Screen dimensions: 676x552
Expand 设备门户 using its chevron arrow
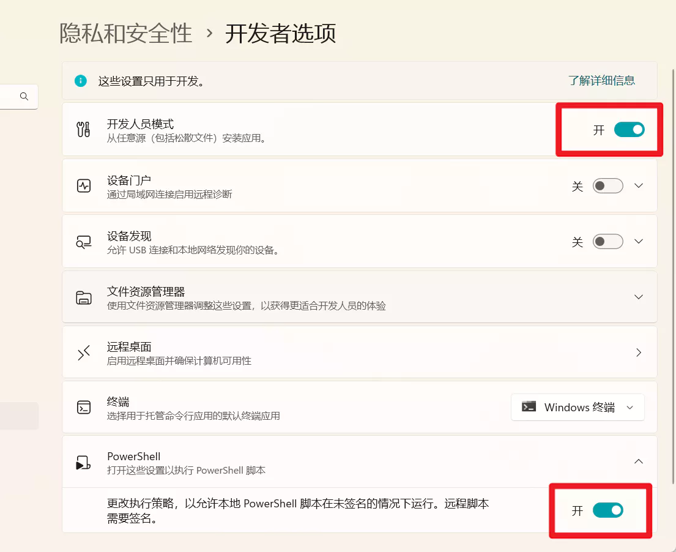point(639,186)
